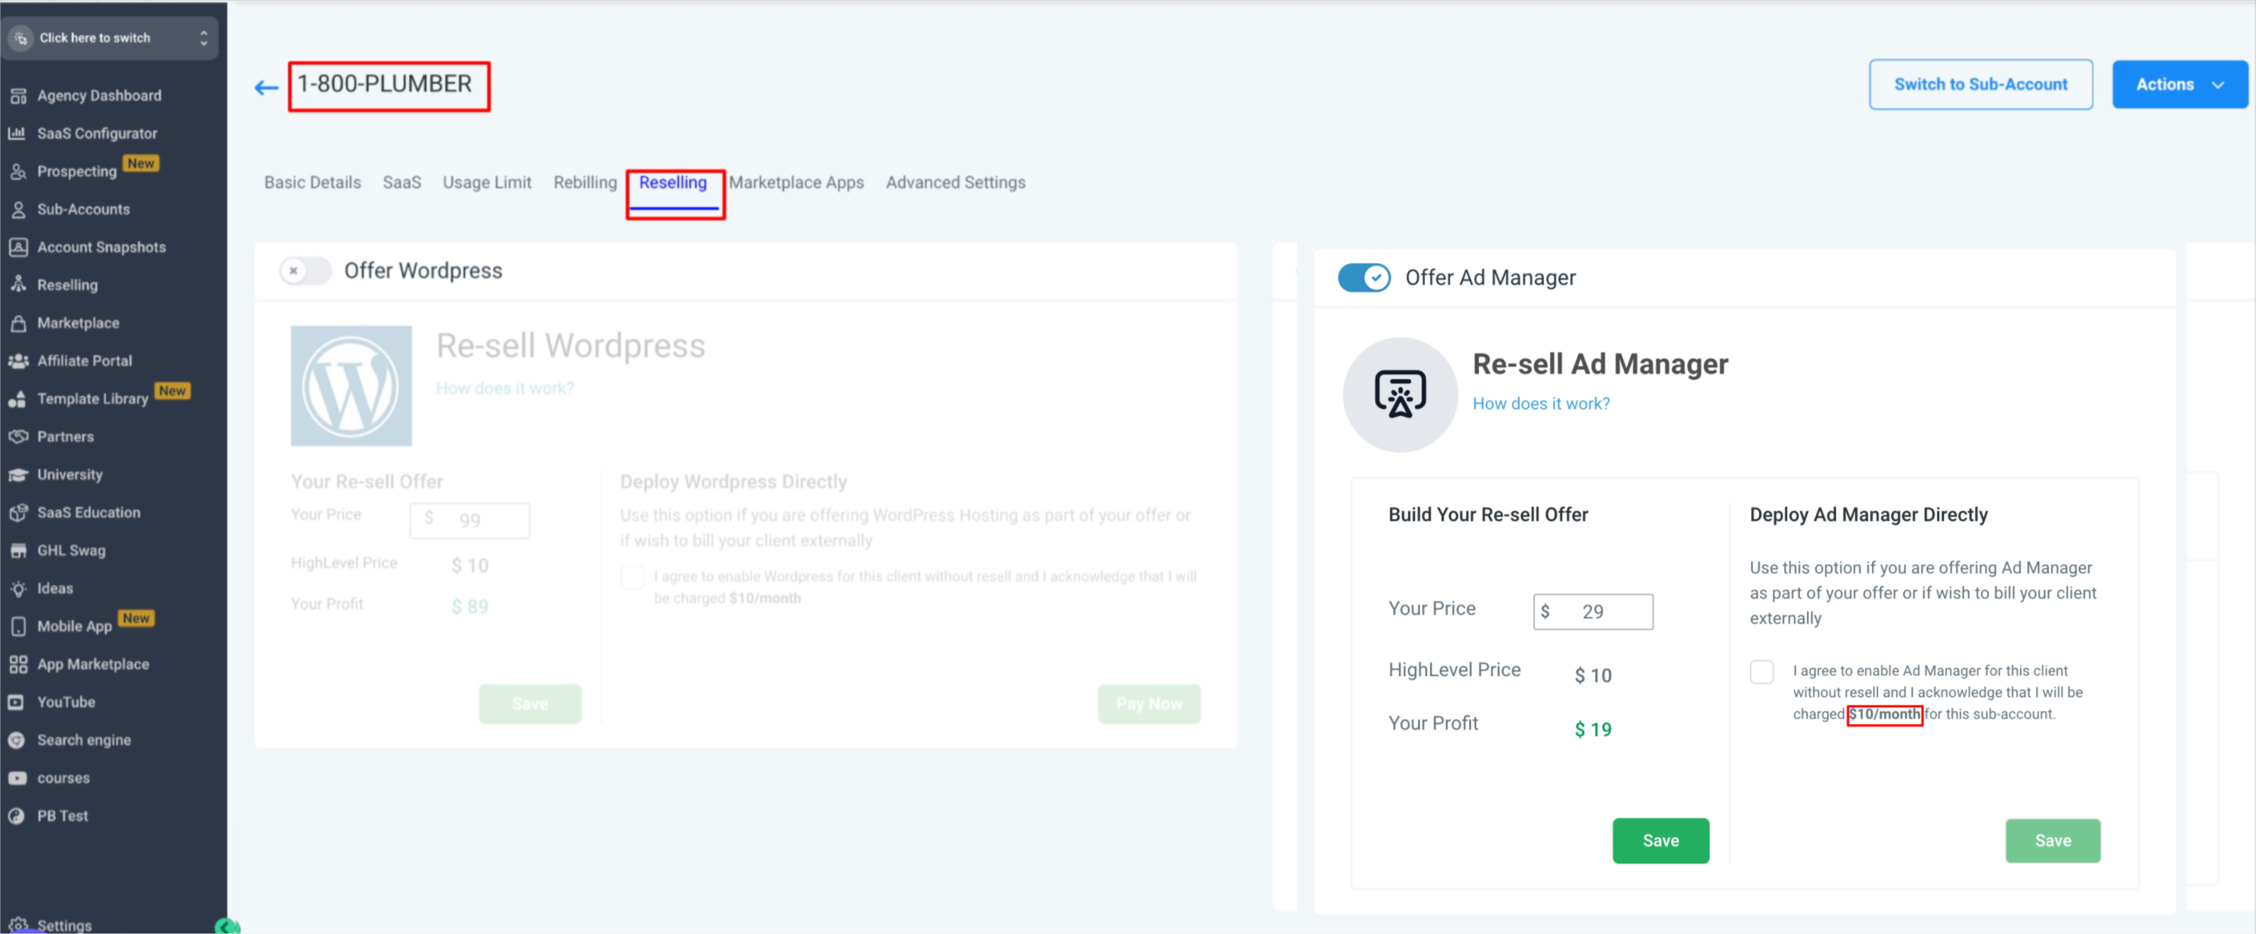Open the YouTube sidebar entry
This screenshot has height=934, width=2256.
66,702
